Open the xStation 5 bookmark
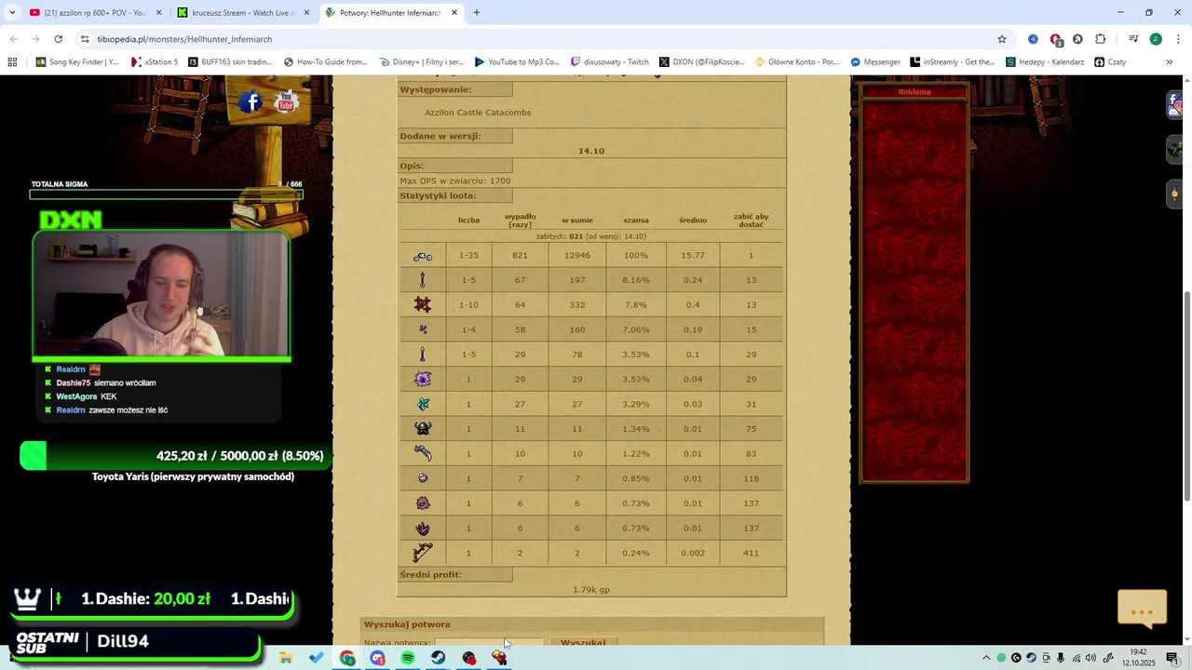Screen dimensions: 1192x670 tap(155, 62)
